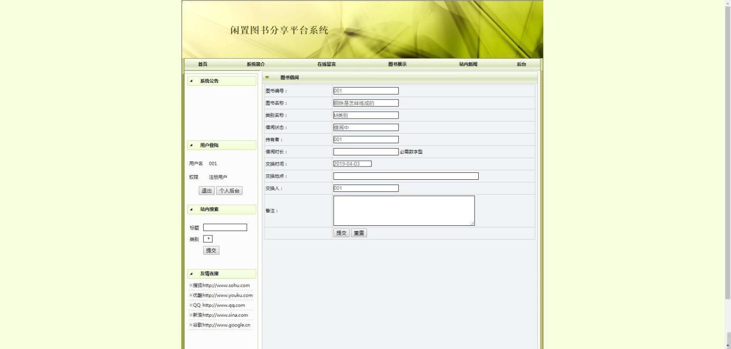
Task: Click the bullet icon beside 搜狐 link
Action: 190,285
